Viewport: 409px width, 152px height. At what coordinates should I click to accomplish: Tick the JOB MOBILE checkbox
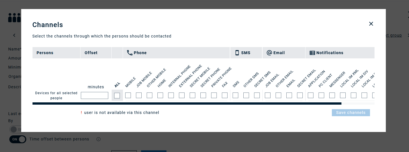coord(139,95)
